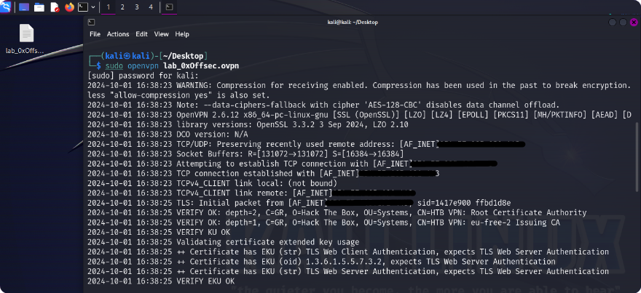This screenshot has width=641, height=293.
Task: Maximize the terminal window
Action: [x=624, y=23]
